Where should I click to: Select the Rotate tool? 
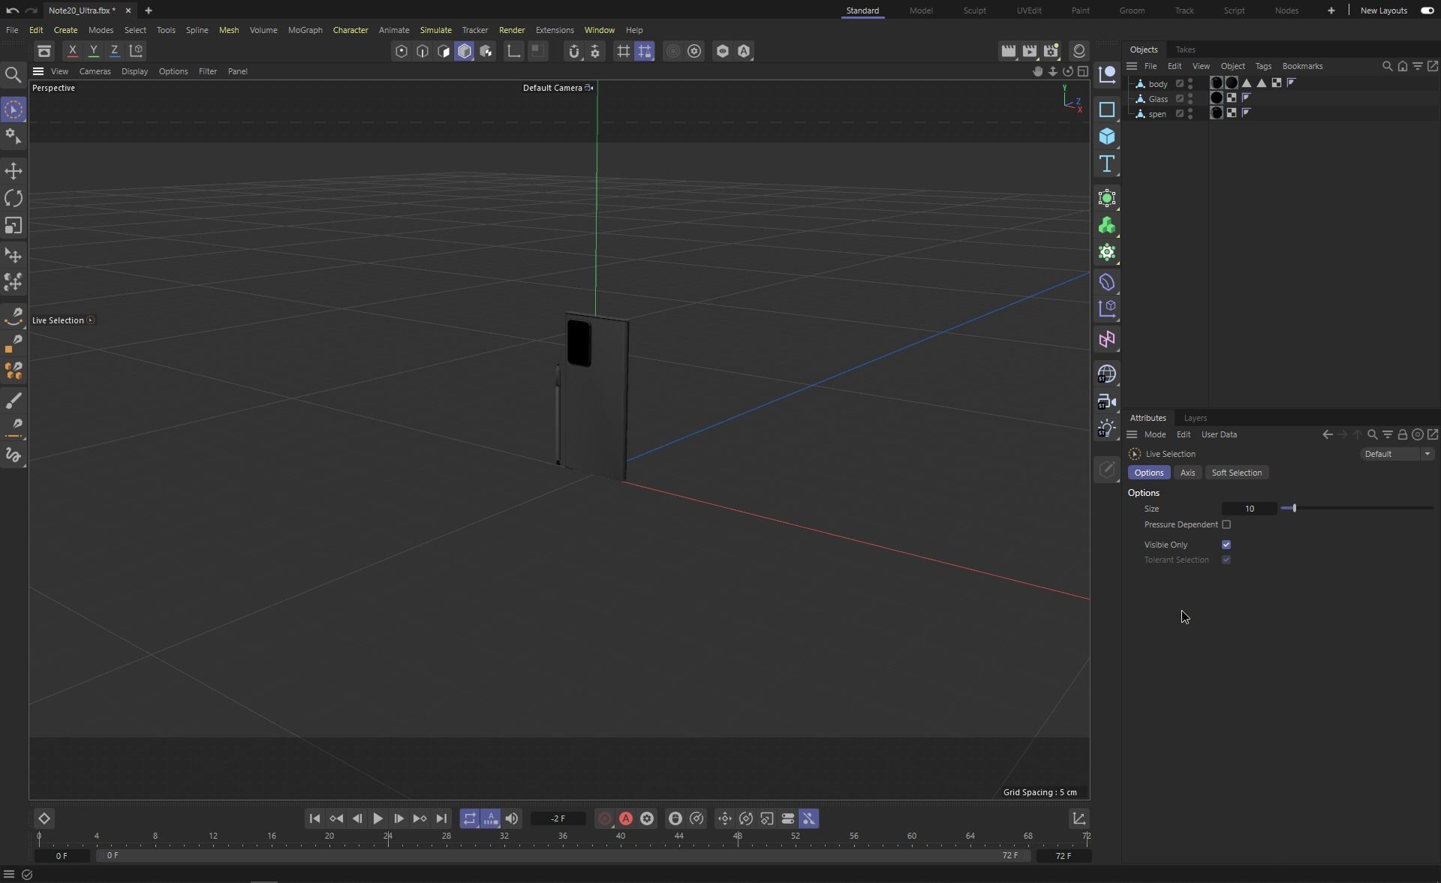click(14, 199)
